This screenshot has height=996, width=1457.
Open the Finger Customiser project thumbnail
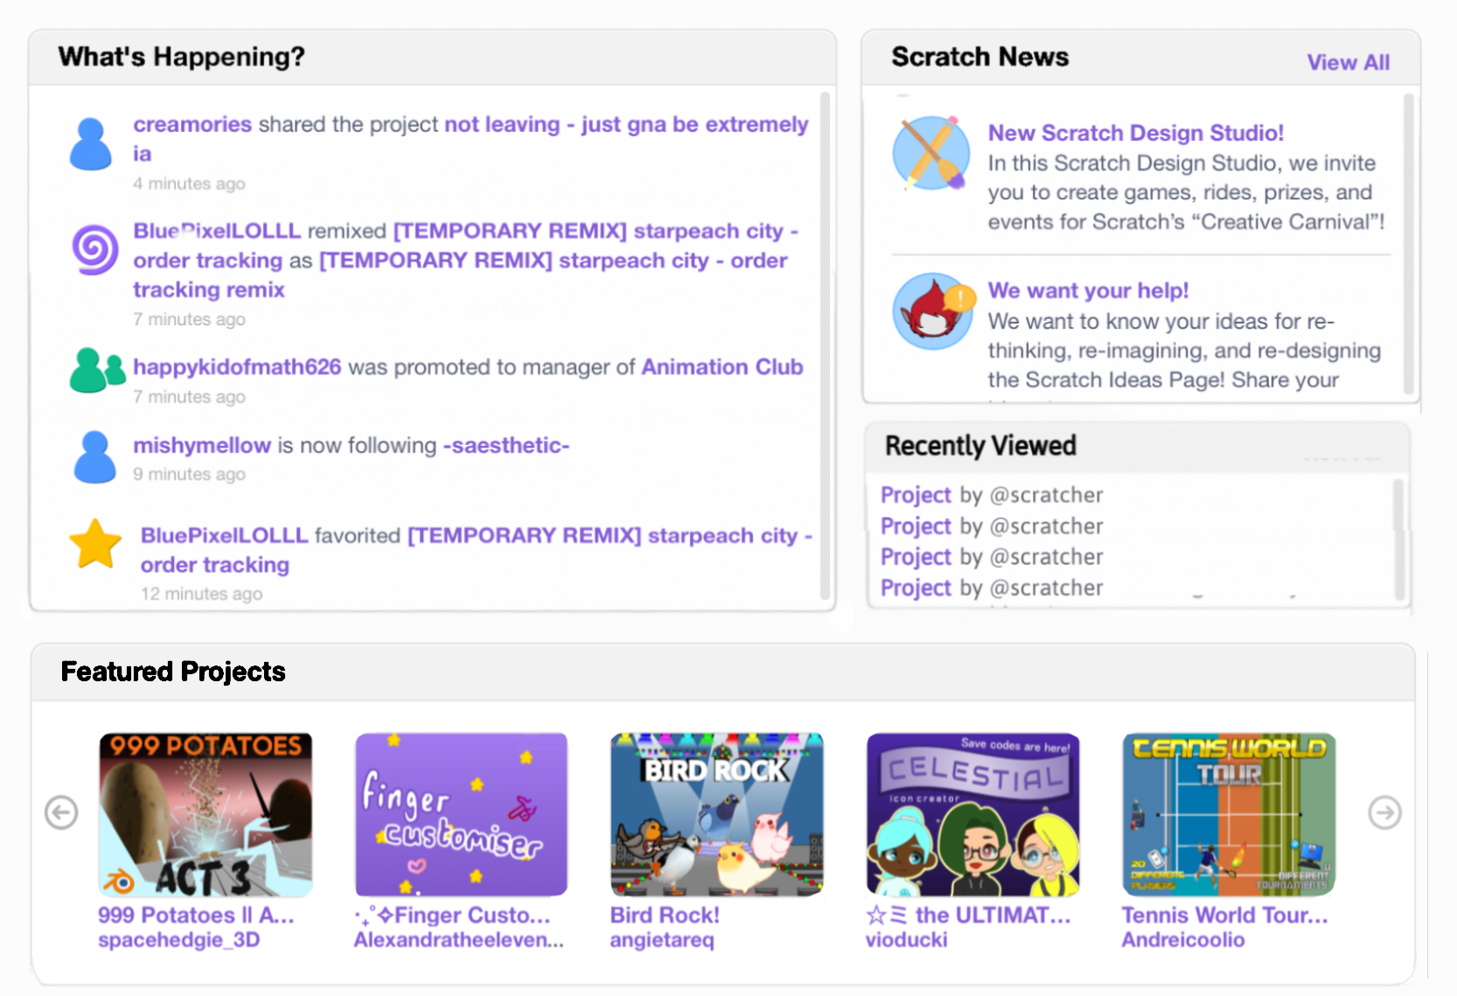click(461, 814)
